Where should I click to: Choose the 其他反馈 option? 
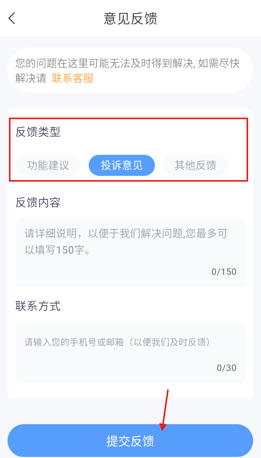coord(195,166)
